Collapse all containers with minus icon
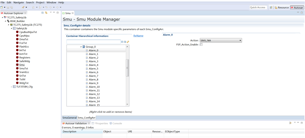 (122, 42)
